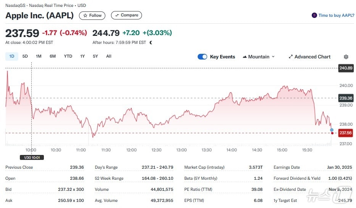Show the YTD chart range
This screenshot has height=208, width=356.
68,56
